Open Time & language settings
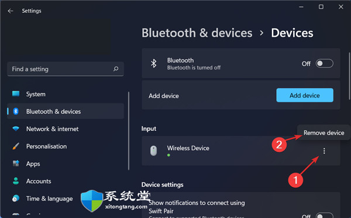 [x=66, y=199]
